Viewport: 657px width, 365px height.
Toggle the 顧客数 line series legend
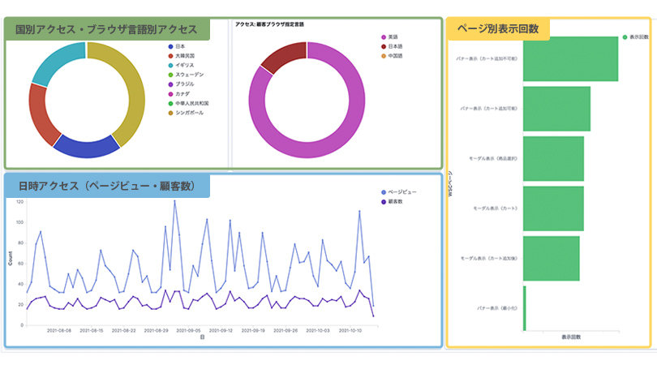397,200
